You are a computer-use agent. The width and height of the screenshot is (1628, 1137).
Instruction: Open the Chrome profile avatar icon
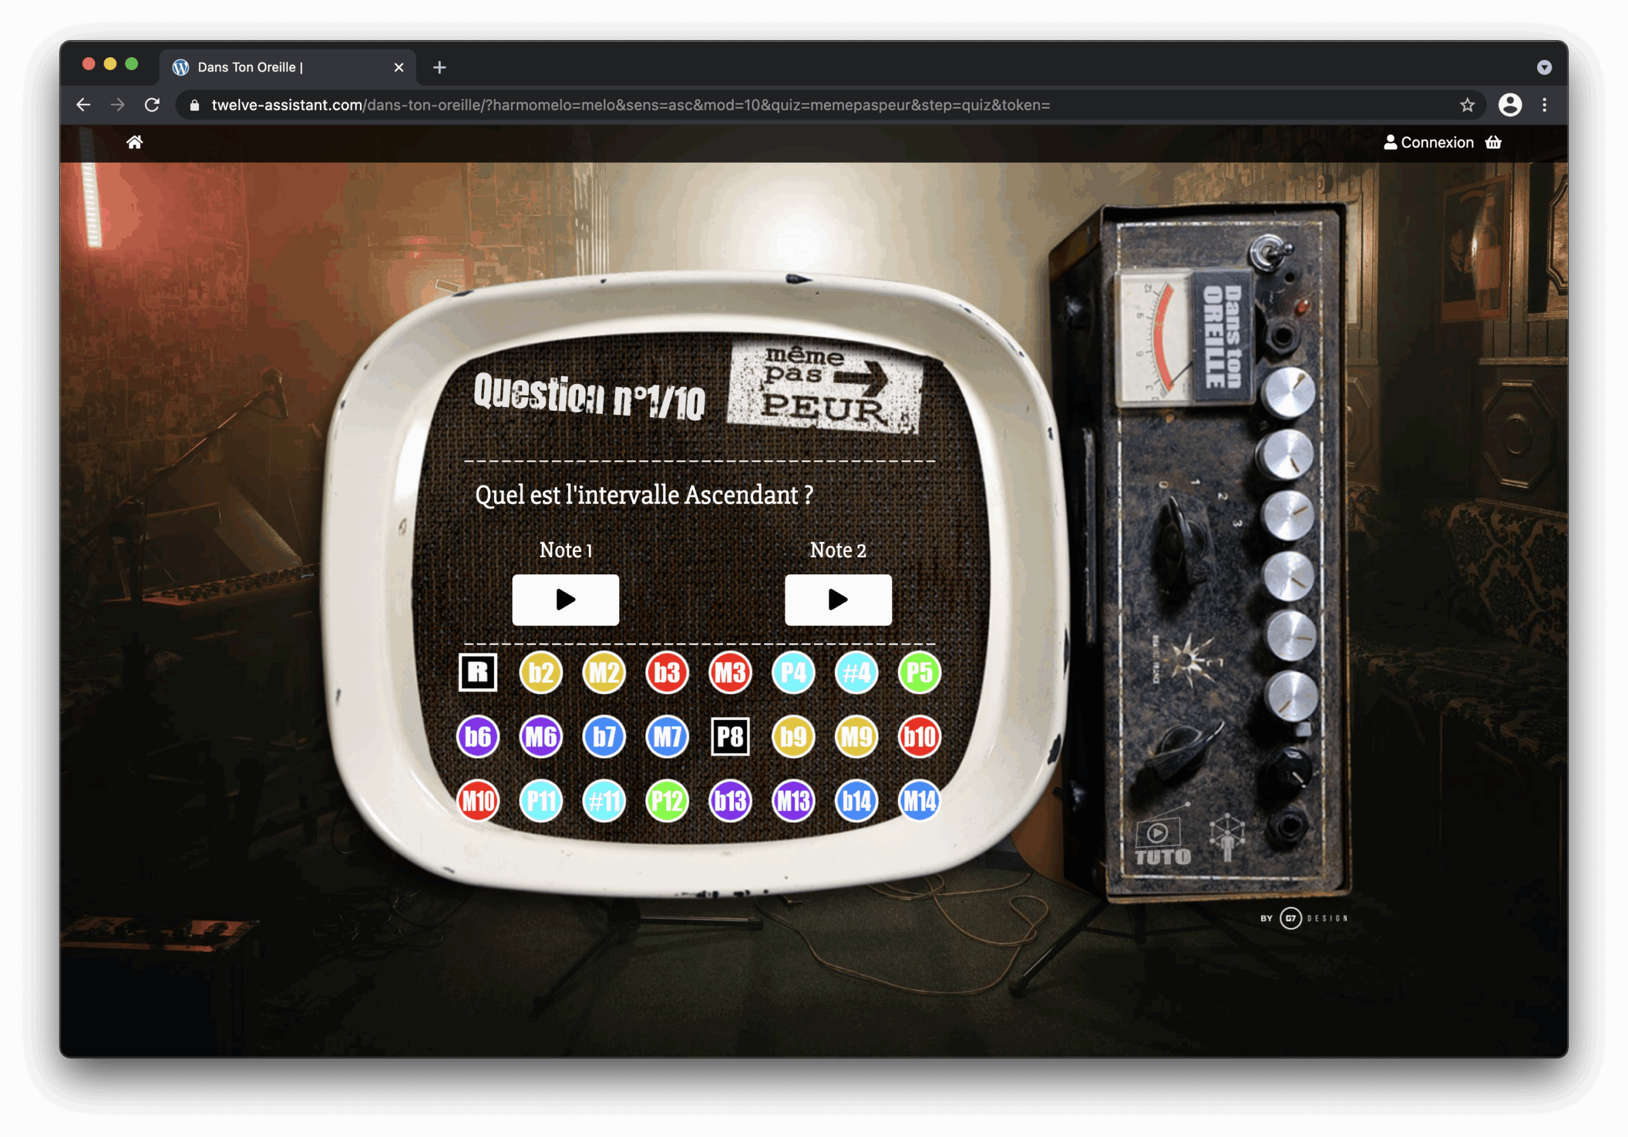(x=1510, y=105)
